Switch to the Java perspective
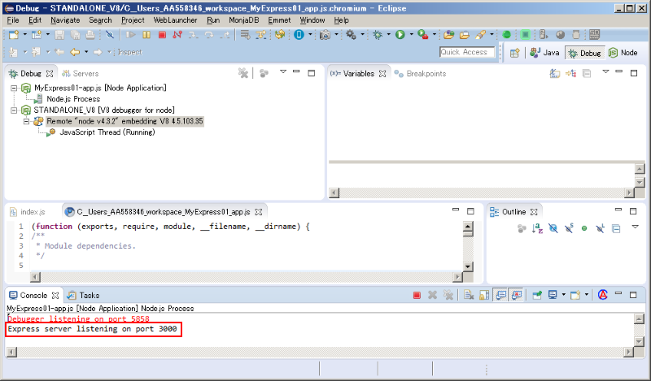This screenshot has height=381, width=651. [544, 53]
